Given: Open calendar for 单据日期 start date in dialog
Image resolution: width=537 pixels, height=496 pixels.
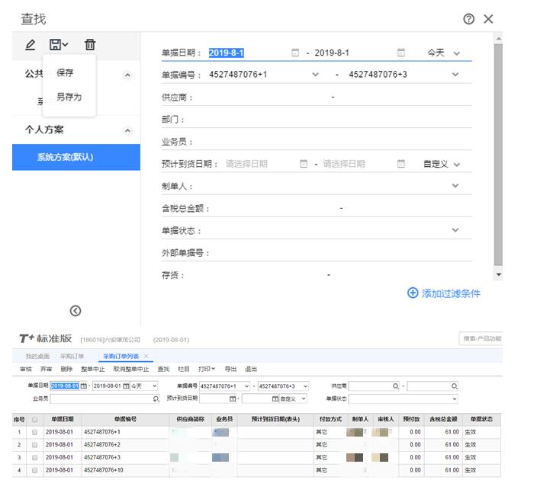Looking at the screenshot, I should click(295, 53).
